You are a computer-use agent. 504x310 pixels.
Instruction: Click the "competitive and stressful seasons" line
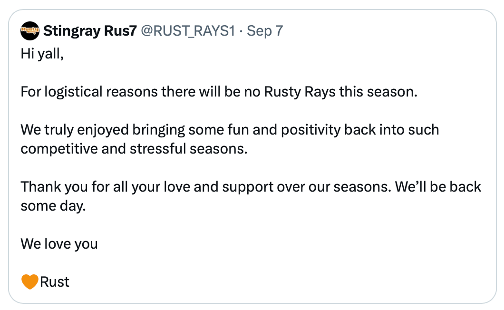pyautogui.click(x=134, y=149)
